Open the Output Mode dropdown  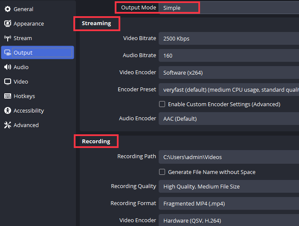pos(228,8)
